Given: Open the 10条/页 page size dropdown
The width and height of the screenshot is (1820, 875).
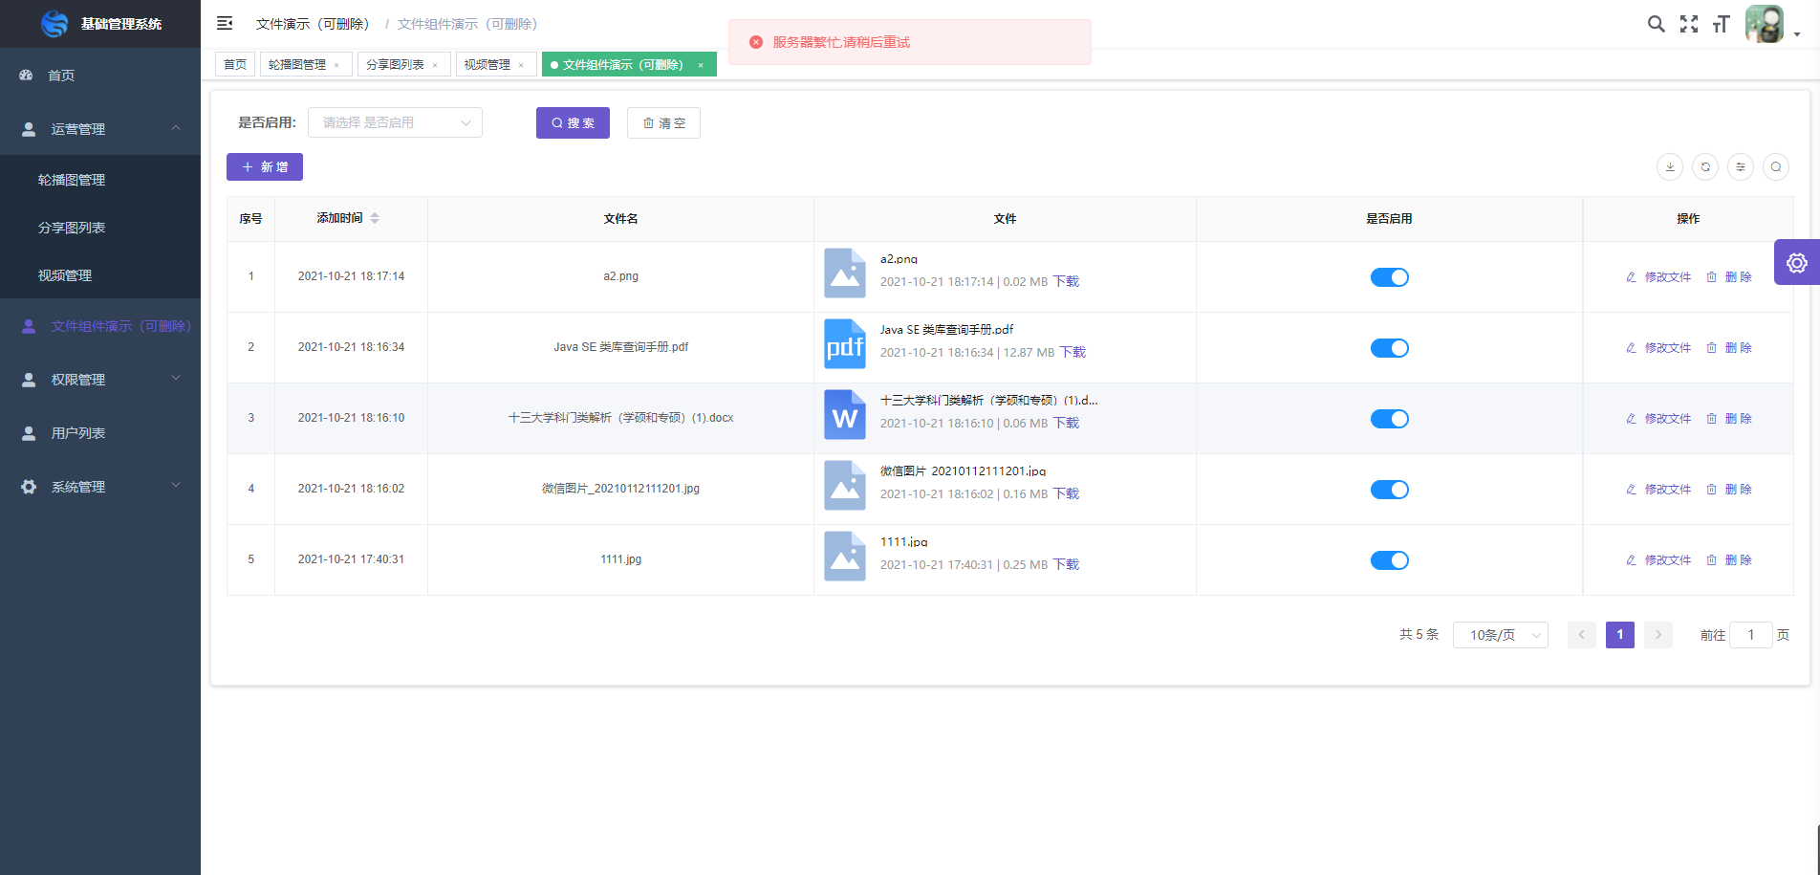Looking at the screenshot, I should click(1500, 635).
